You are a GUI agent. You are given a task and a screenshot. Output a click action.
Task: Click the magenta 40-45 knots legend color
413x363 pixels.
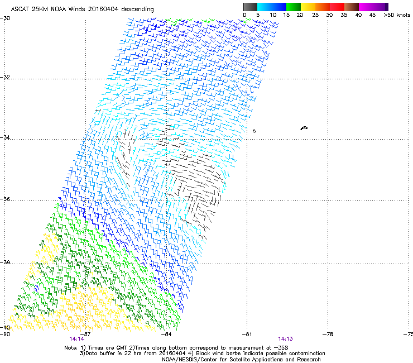pos(366,7)
